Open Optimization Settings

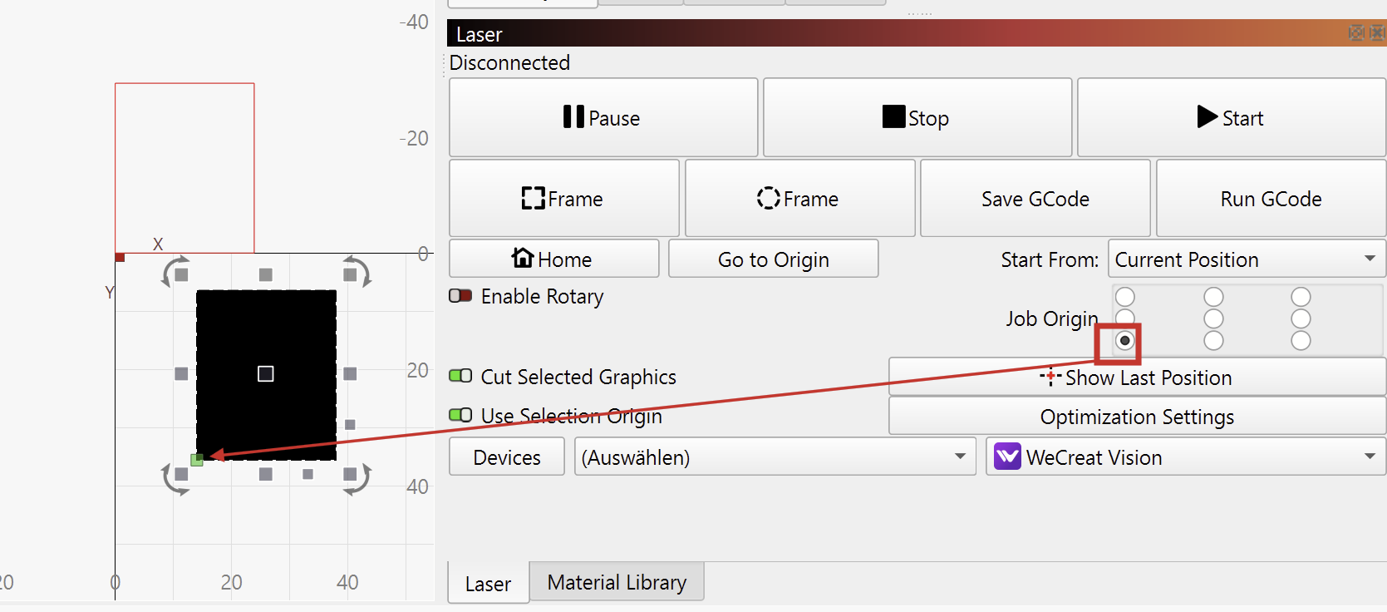pyautogui.click(x=1136, y=417)
